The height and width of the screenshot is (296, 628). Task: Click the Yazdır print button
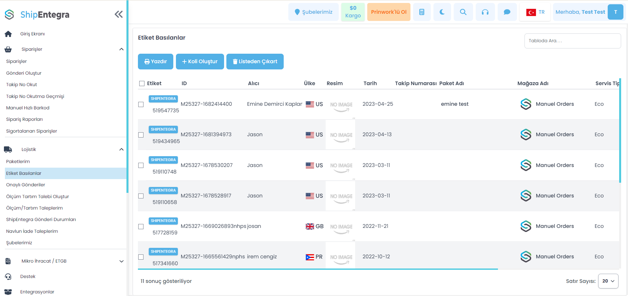tap(155, 62)
